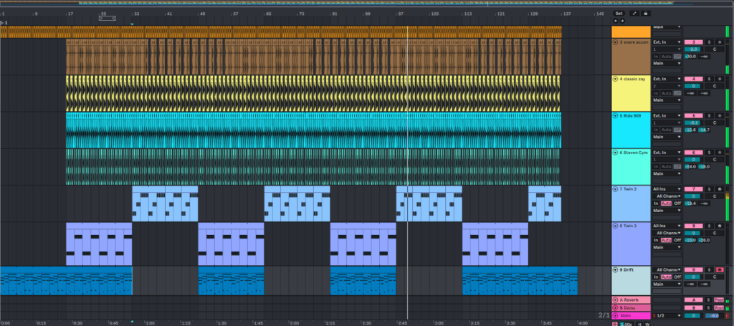734x326 pixels.
Task: Click the Set locator button
Action: [x=619, y=13]
